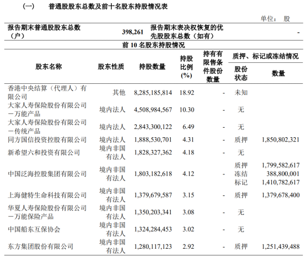Click the column header 持股数量
Image resolution: width=308 pixels, height=256 pixels.
coord(152,67)
